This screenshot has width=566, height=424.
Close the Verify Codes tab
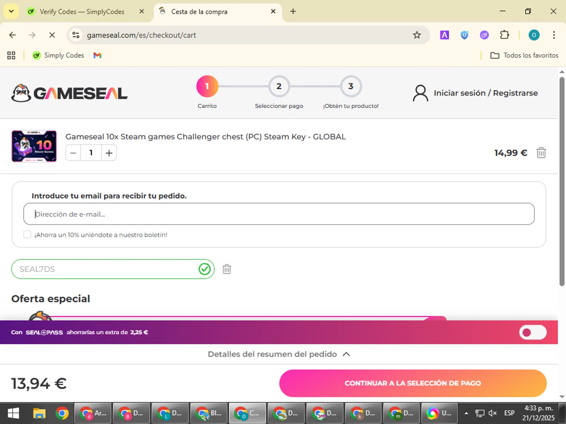[x=141, y=11]
